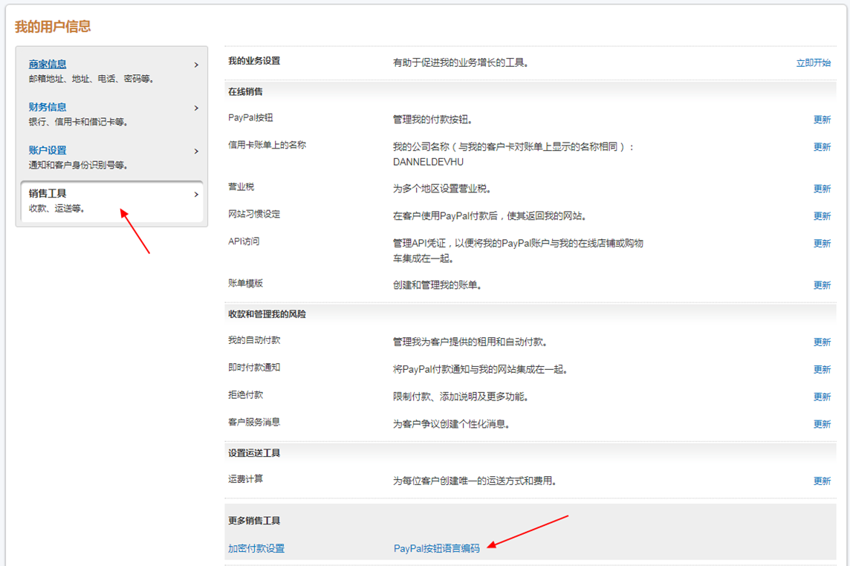This screenshot has height=566, width=850.
Task: Update the API访问 credentials
Action: click(822, 244)
